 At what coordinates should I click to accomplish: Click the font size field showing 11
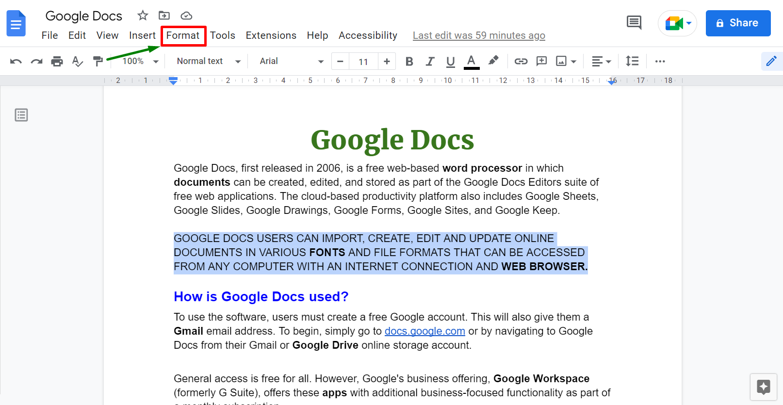363,62
